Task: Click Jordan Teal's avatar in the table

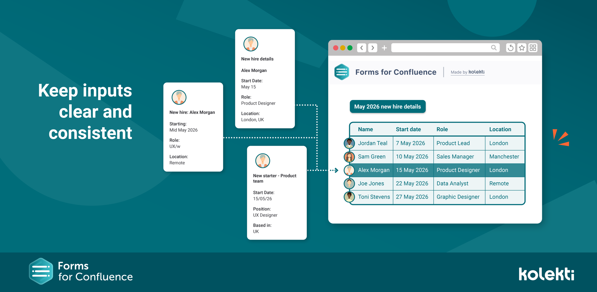Action: 349,143
